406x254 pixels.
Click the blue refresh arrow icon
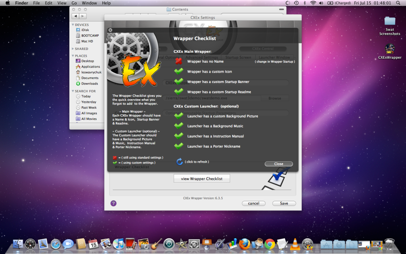(x=180, y=162)
